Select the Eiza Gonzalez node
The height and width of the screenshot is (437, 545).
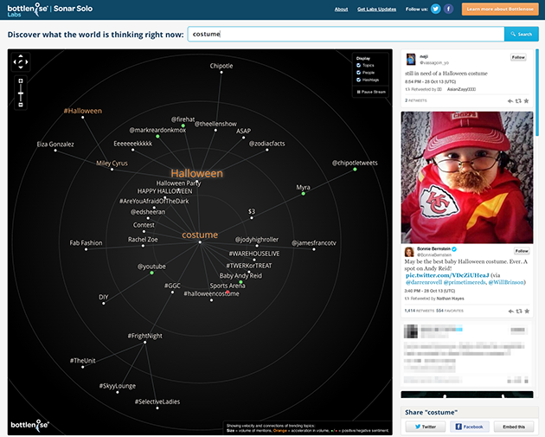click(55, 144)
